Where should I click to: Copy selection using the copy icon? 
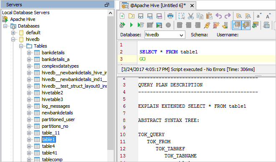[200, 16]
